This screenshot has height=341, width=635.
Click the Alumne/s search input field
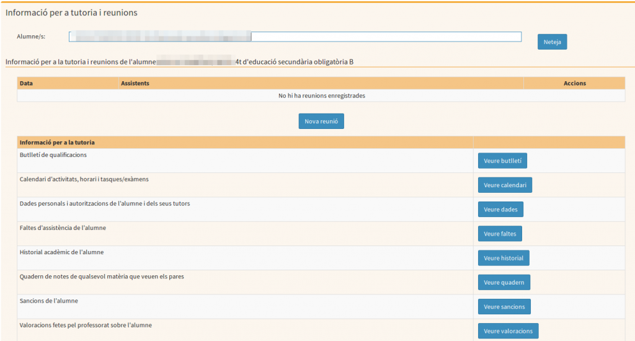point(384,37)
